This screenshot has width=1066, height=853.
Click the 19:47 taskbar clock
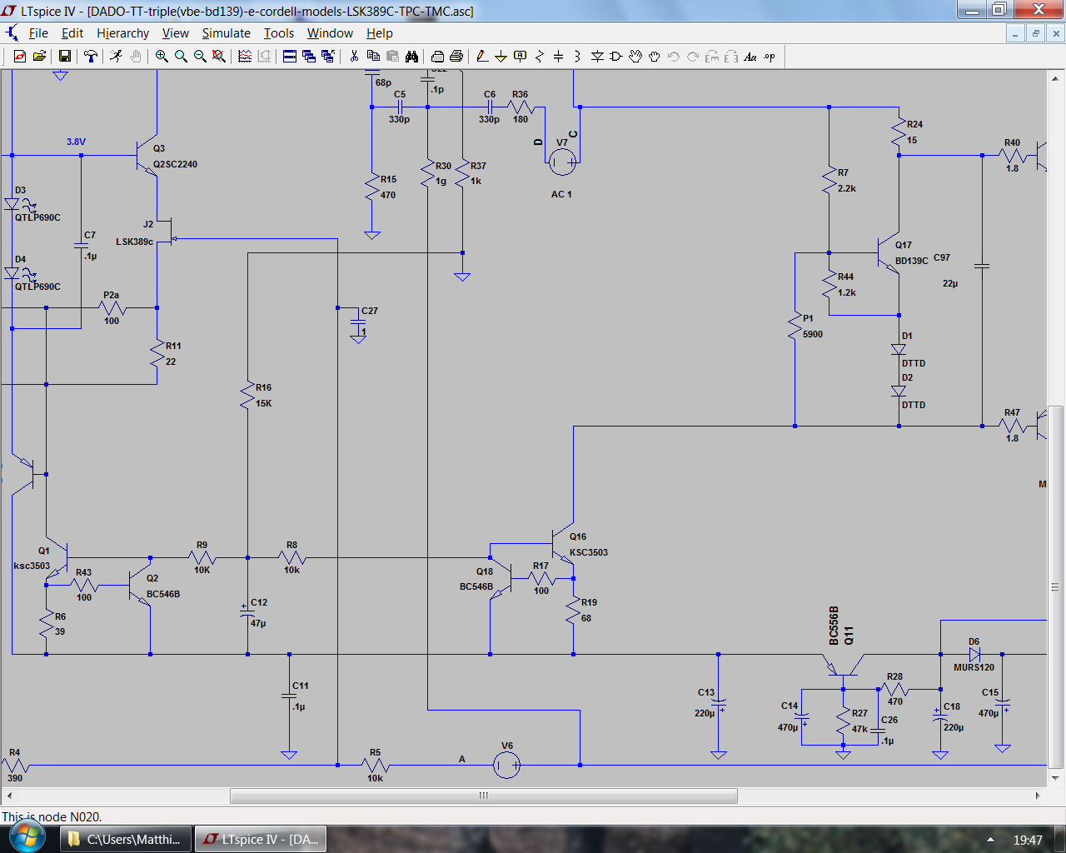click(1028, 840)
